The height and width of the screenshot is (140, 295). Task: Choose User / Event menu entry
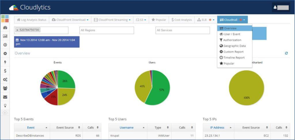click(234, 34)
